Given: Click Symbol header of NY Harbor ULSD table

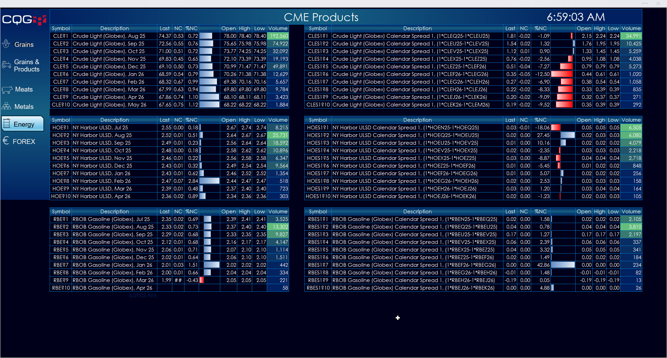Looking at the screenshot, I should click(x=61, y=120).
